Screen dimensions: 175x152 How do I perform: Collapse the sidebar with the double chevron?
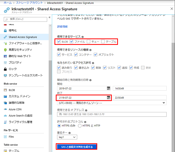coord(50,17)
